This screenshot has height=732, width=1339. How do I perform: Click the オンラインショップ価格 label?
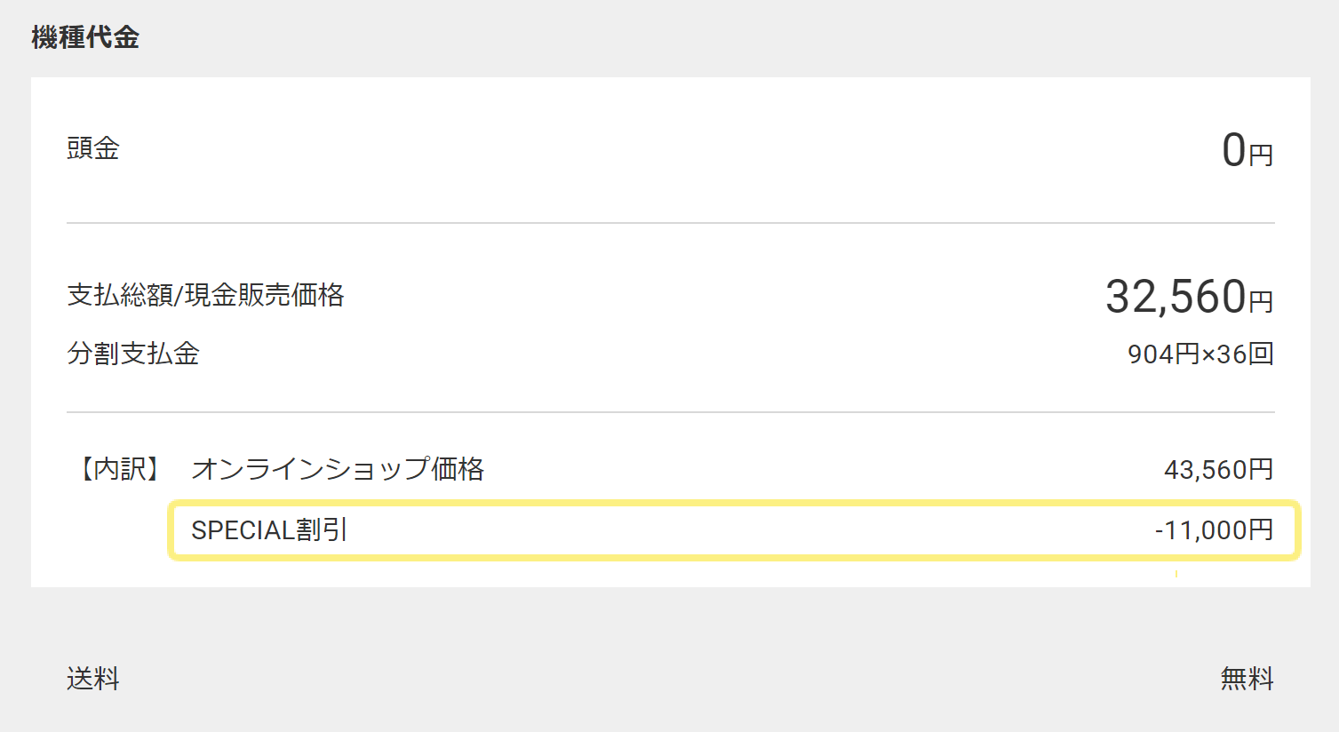pyautogui.click(x=338, y=469)
